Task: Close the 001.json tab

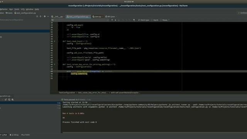Action: (116, 17)
